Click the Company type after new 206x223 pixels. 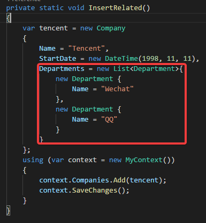coord(111,28)
